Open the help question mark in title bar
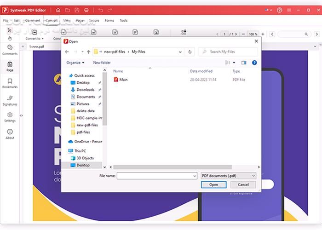Screen dimensions: 322x230 coord(279,10)
